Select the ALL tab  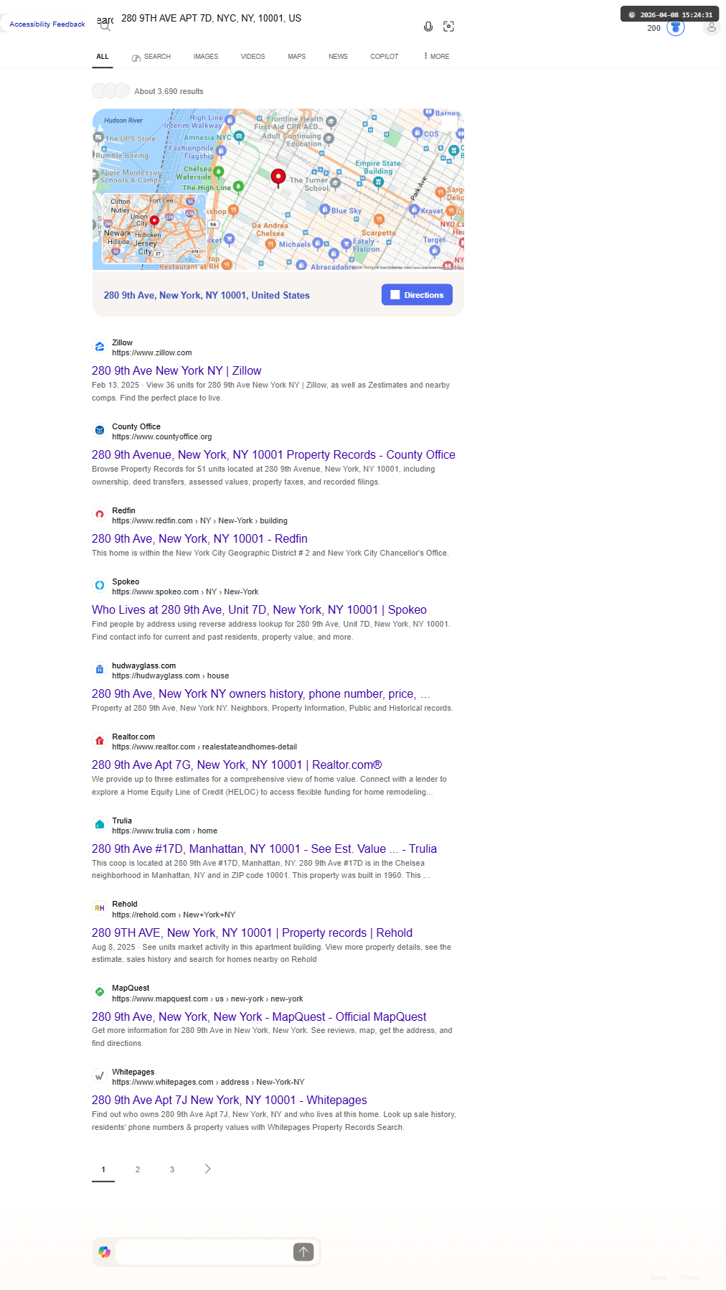point(103,56)
